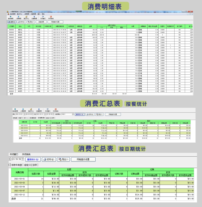Image resolution: width=202 pixels, height=207 pixels.
Task: Open the end date 2021-03-13 dropdown
Action: 45,114
